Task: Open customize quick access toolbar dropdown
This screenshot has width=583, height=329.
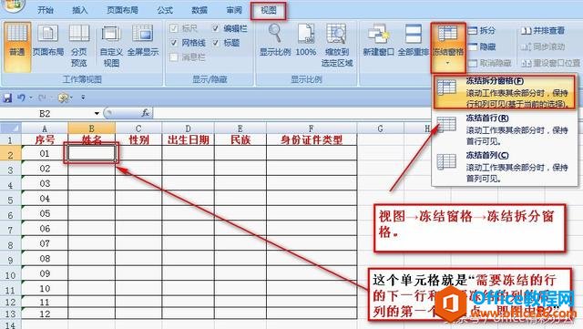Action: (x=83, y=98)
